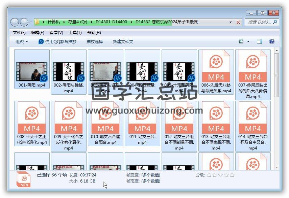Expand the address bar history dropdown
289x198 pixels.
pyautogui.click(x=231, y=22)
